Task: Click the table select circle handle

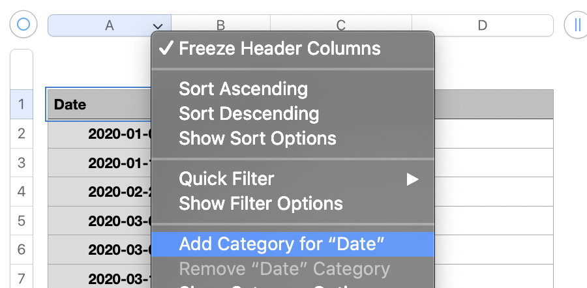Action: 23,25
